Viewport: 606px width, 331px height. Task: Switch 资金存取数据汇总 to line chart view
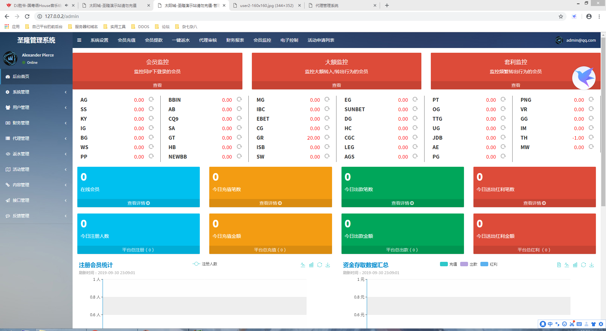(x=567, y=265)
